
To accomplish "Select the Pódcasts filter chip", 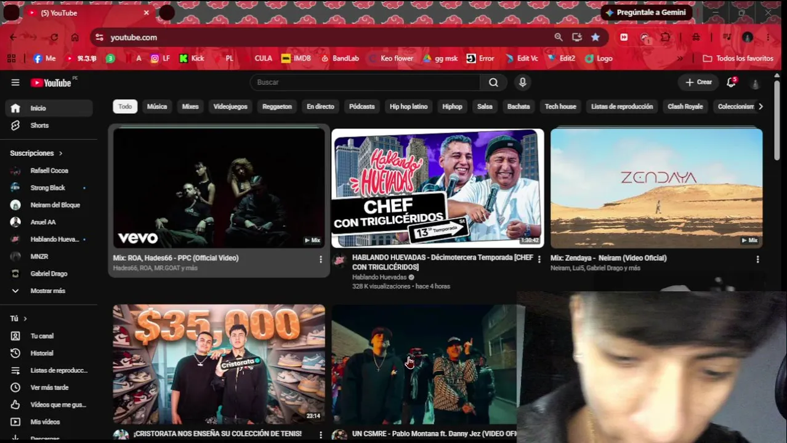I will pyautogui.click(x=362, y=106).
